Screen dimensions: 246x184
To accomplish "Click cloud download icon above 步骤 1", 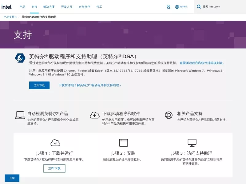I will coord(55,143).
